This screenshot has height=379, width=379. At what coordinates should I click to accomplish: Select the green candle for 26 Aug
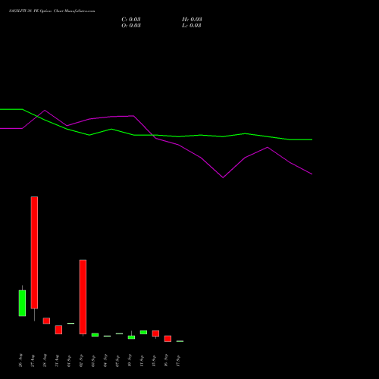22,303
